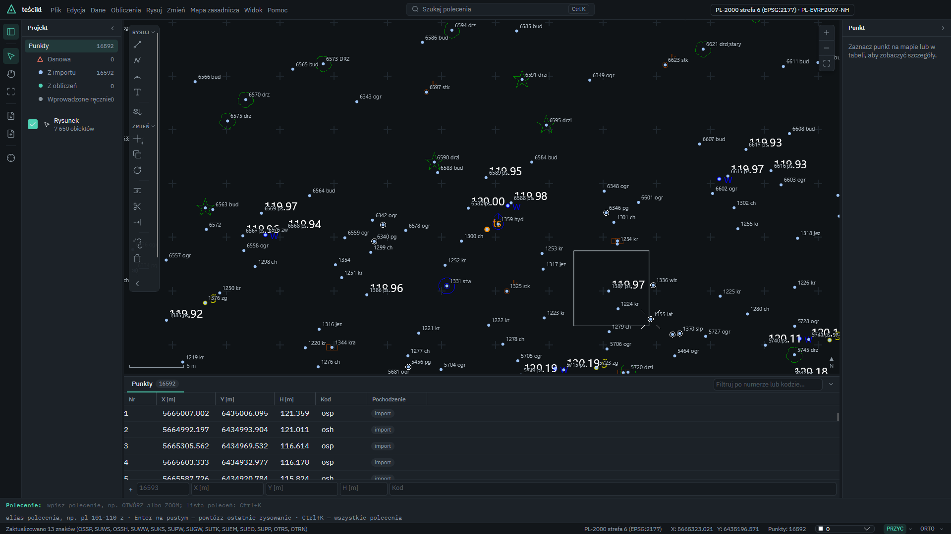Image resolution: width=951 pixels, height=534 pixels.
Task: Zoom in with the plus button
Action: click(827, 33)
